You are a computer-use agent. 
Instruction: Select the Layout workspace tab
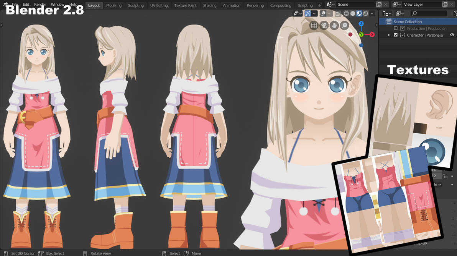[94, 5]
